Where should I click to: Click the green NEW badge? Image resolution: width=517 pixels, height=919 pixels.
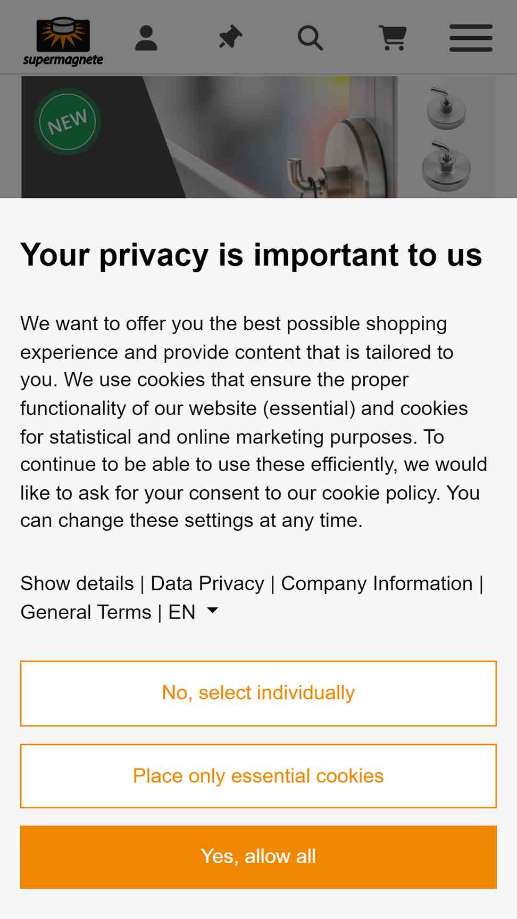tap(68, 122)
